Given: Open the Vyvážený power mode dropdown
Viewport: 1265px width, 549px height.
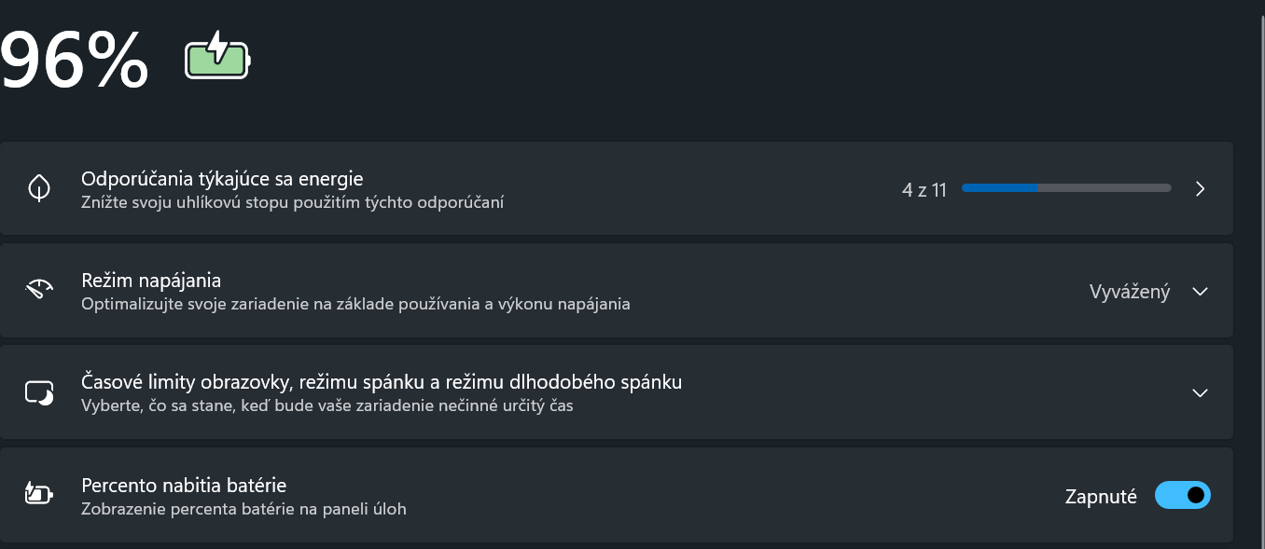Looking at the screenshot, I should click(1129, 292).
